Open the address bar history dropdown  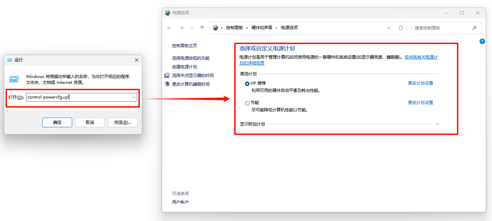click(x=389, y=28)
